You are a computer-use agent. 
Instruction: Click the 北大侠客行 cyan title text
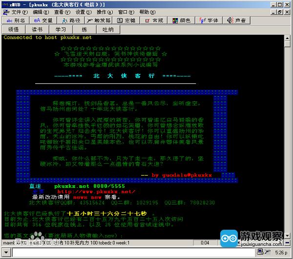[x=124, y=76]
